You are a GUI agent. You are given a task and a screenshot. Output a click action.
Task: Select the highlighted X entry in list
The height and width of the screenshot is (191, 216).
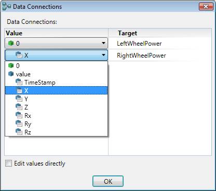56,90
